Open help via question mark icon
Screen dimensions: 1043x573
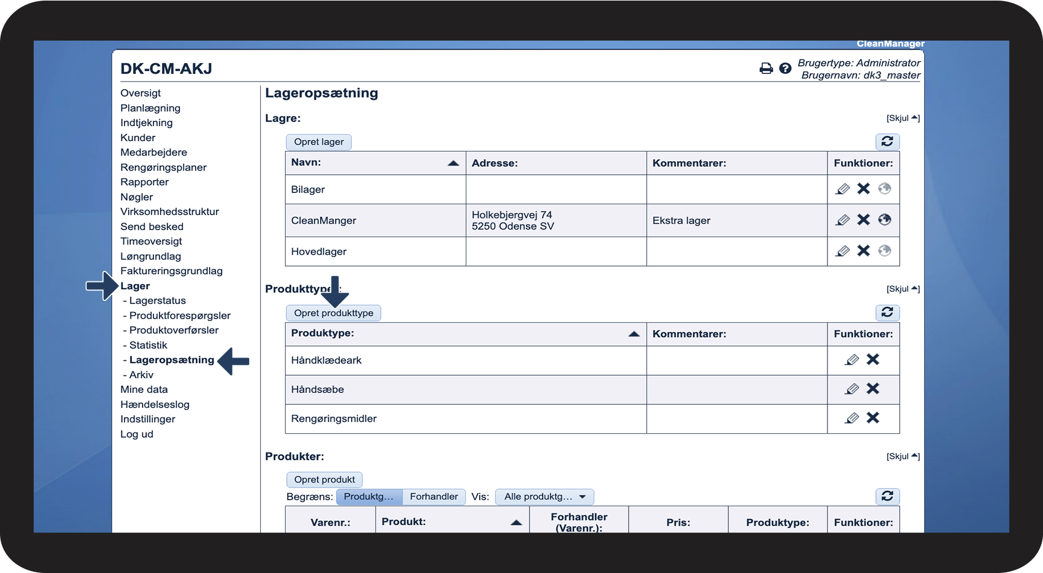785,68
